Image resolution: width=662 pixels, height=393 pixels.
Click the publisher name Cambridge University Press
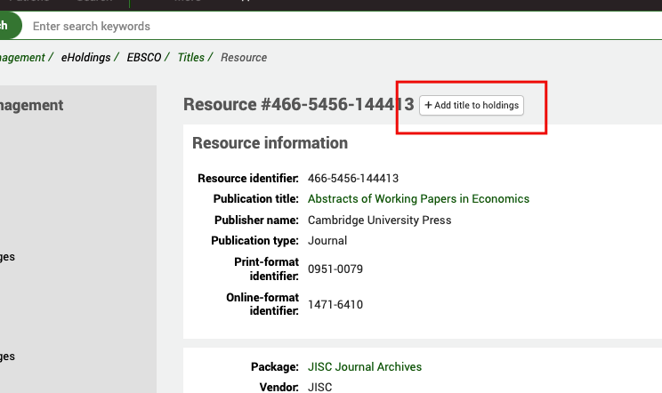(x=379, y=221)
